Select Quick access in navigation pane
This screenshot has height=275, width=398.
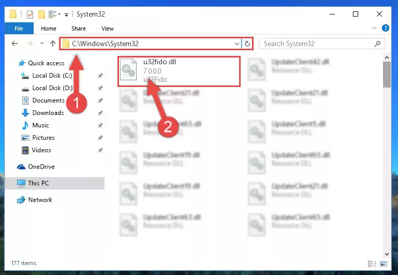(46, 63)
